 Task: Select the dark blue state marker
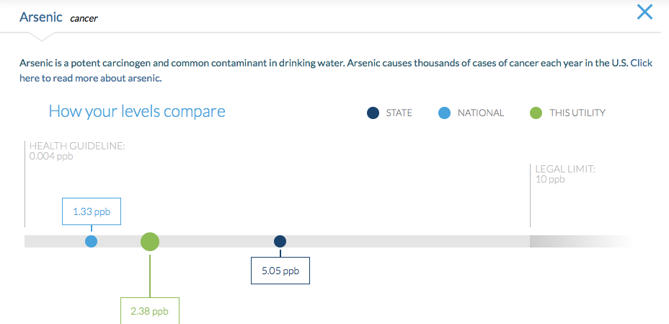pyautogui.click(x=280, y=241)
